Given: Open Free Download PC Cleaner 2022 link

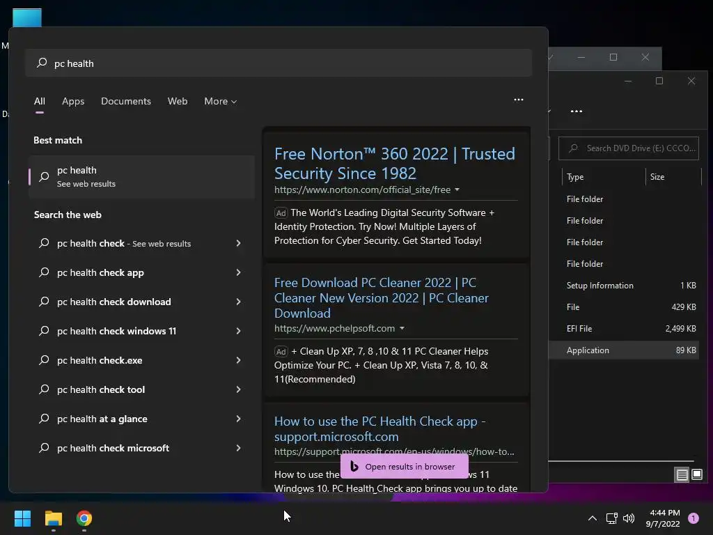Looking at the screenshot, I should 381,298.
